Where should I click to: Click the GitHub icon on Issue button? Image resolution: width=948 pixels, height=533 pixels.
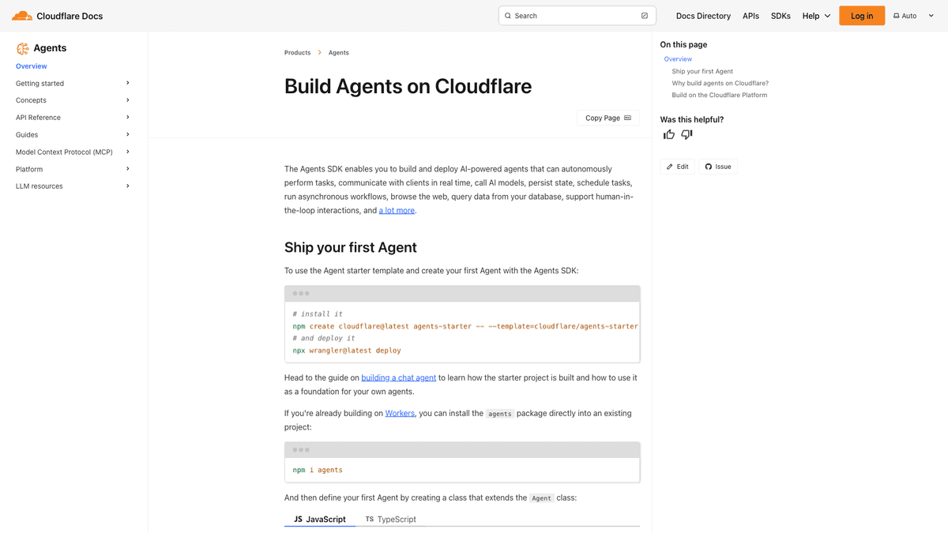coord(709,167)
